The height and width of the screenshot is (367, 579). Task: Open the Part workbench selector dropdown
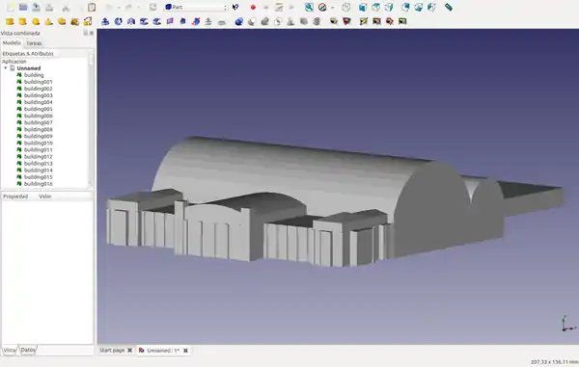196,7
